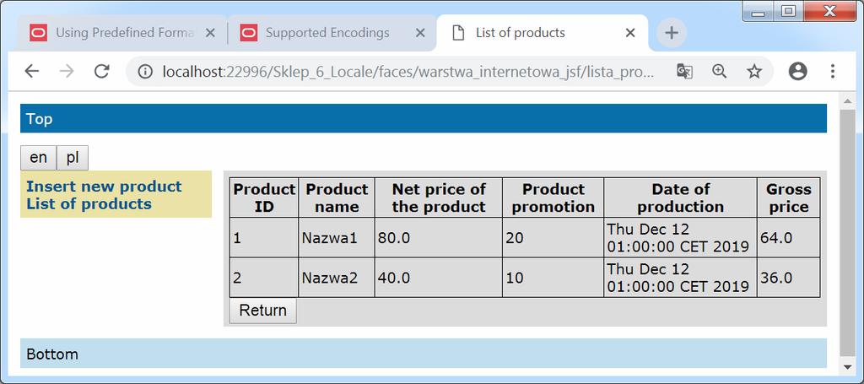864x384 pixels.
Task: Bookmark page with the star icon
Action: click(x=754, y=72)
